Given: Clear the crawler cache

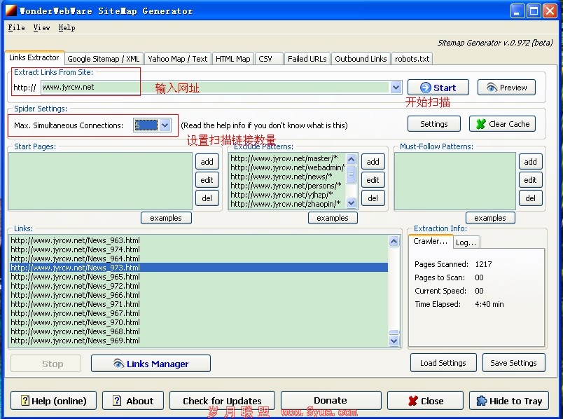Looking at the screenshot, I should click(502, 124).
